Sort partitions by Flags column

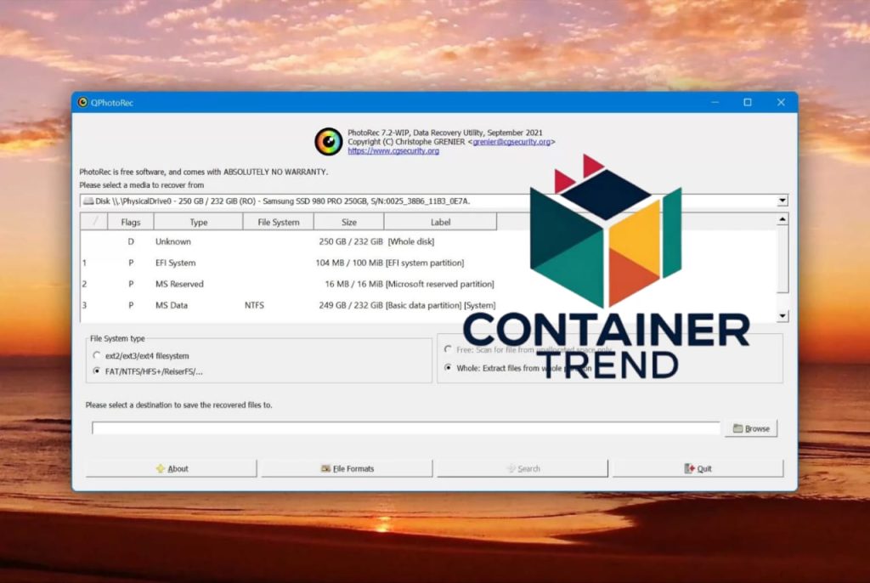pos(130,222)
